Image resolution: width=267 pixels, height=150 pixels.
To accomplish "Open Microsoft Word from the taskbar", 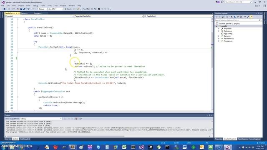I will point(184,147).
